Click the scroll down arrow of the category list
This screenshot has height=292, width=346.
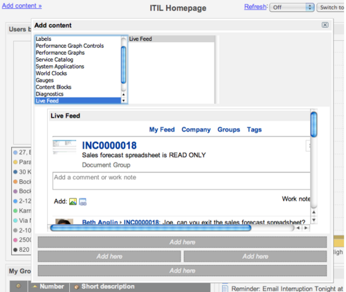tap(124, 100)
